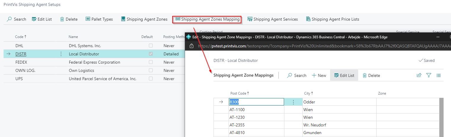
Task: Click Never posting method in DHL row
Action: pyautogui.click(x=169, y=46)
